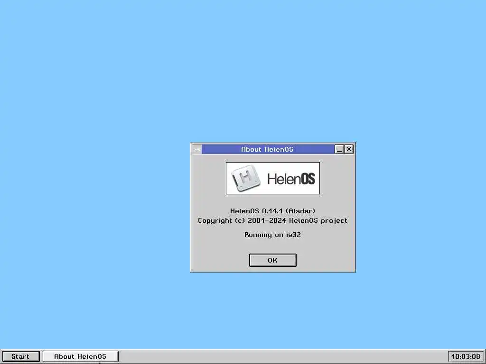Click the Copyright (c) 2001-2024 HelenOS project line

pos(273,221)
